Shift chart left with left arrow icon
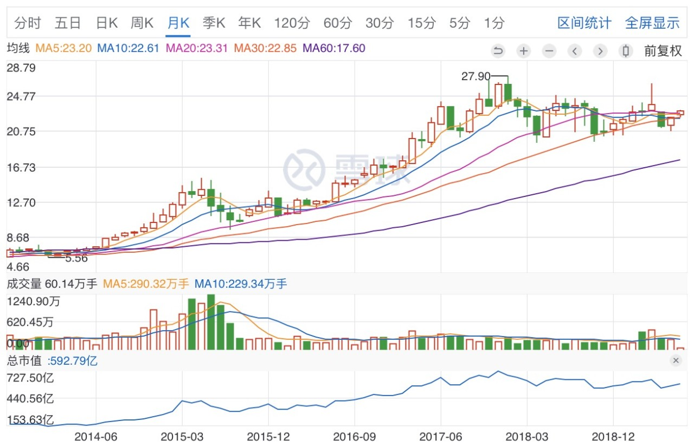 point(575,51)
